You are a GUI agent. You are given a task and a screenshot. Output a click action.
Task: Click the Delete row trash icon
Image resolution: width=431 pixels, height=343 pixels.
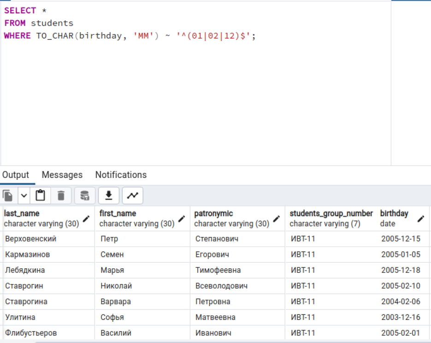click(61, 195)
